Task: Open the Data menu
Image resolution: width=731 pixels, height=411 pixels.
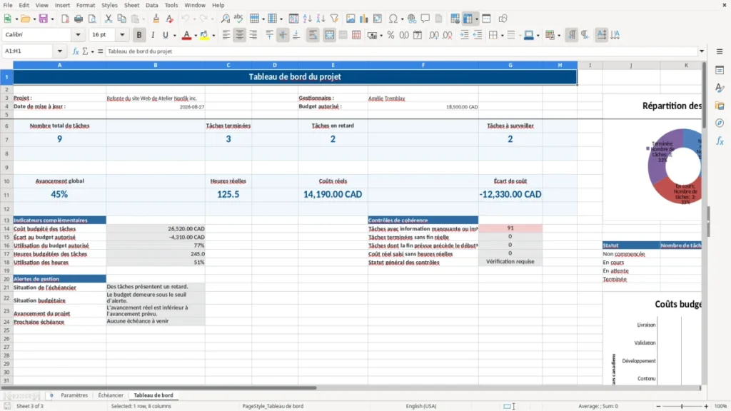Action: click(151, 5)
